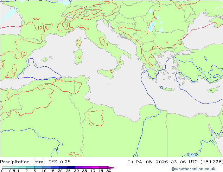Viewport: 223px width, 172px height.
Task: Click the '50' legend scale label
Action: [109, 171]
